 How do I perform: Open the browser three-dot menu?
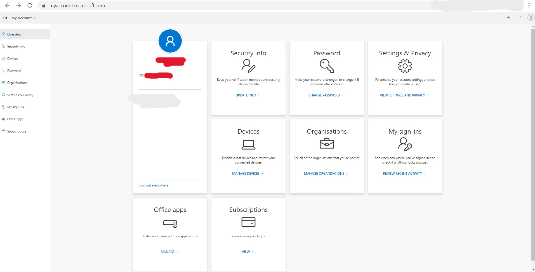click(529, 5)
